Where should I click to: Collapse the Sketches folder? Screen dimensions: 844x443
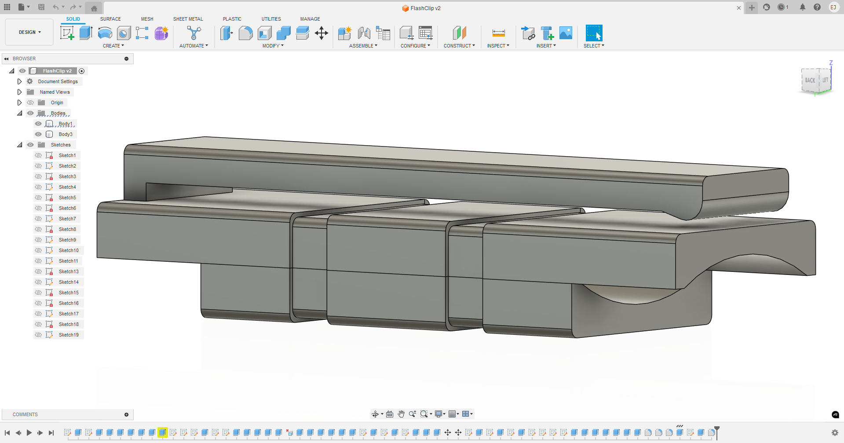coord(19,145)
